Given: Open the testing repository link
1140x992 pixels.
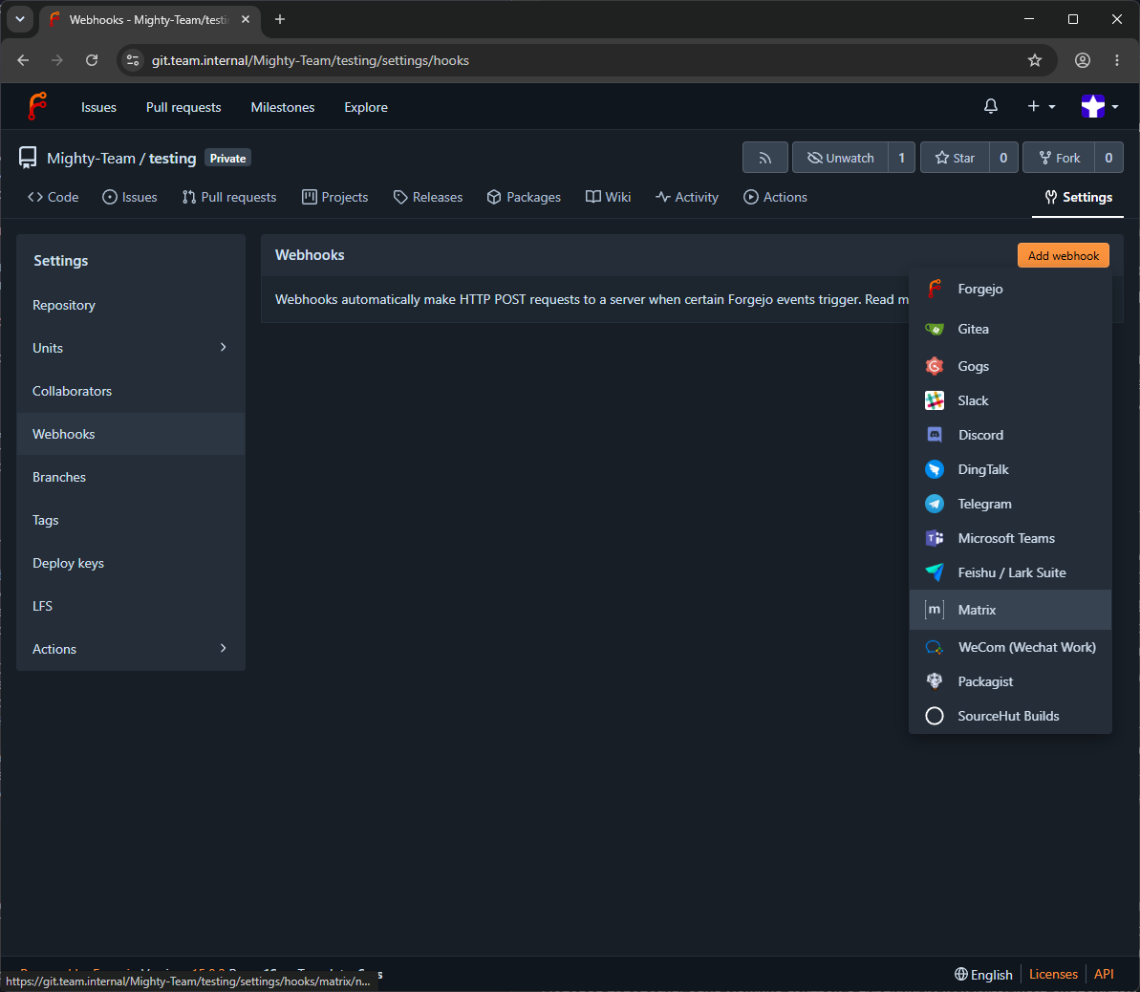Looking at the screenshot, I should tap(172, 158).
